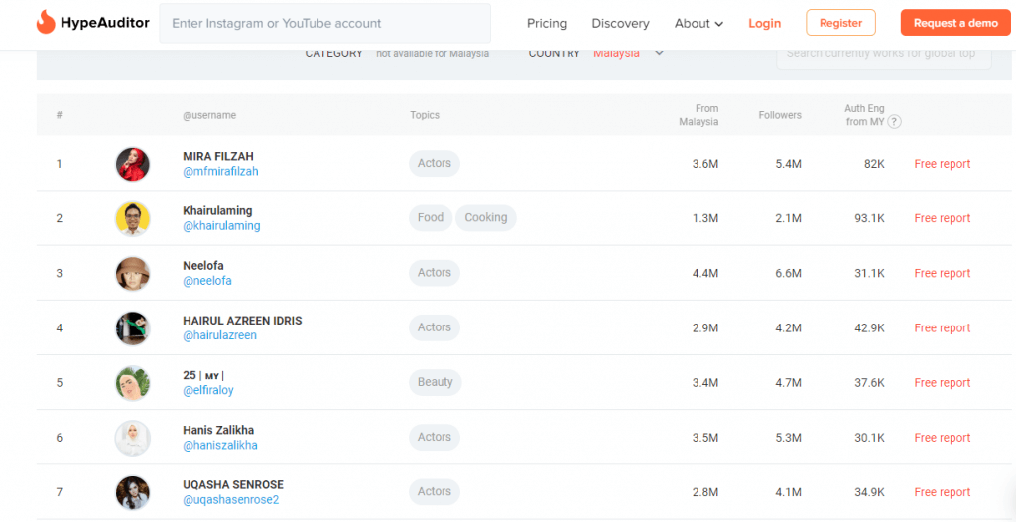Open the @hairulazreen username link

pos(219,335)
